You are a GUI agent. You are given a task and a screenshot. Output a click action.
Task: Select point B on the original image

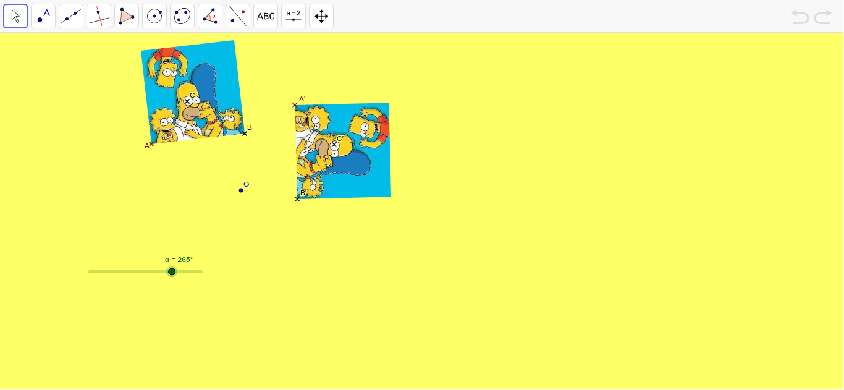point(245,134)
